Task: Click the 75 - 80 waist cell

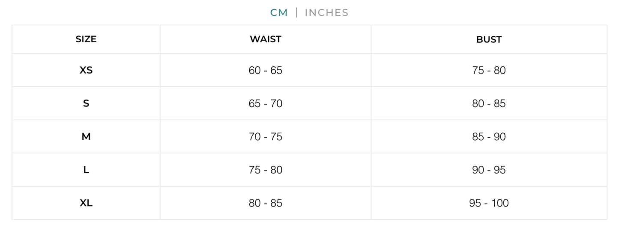Action: [x=265, y=169]
